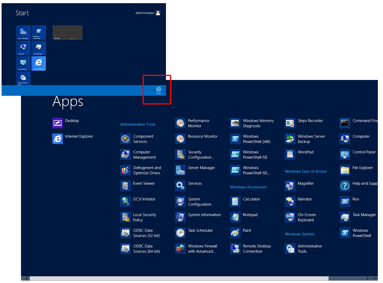Screen dimensions: 383x283
Task: Open the Computer tile on Start screen
Action: 23,48
